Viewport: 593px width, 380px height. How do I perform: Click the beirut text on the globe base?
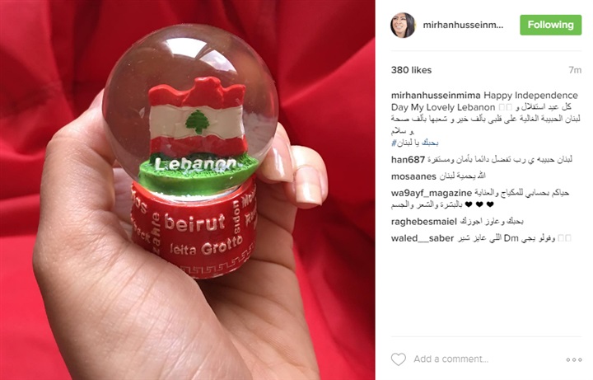coord(194,223)
